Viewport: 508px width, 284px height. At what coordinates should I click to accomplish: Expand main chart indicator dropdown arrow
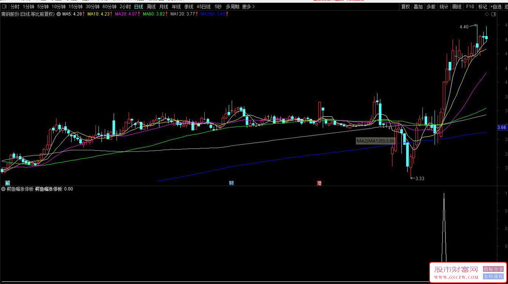tap(59, 14)
